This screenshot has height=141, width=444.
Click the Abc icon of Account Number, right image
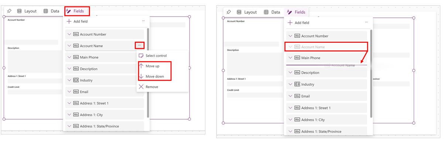click(297, 36)
